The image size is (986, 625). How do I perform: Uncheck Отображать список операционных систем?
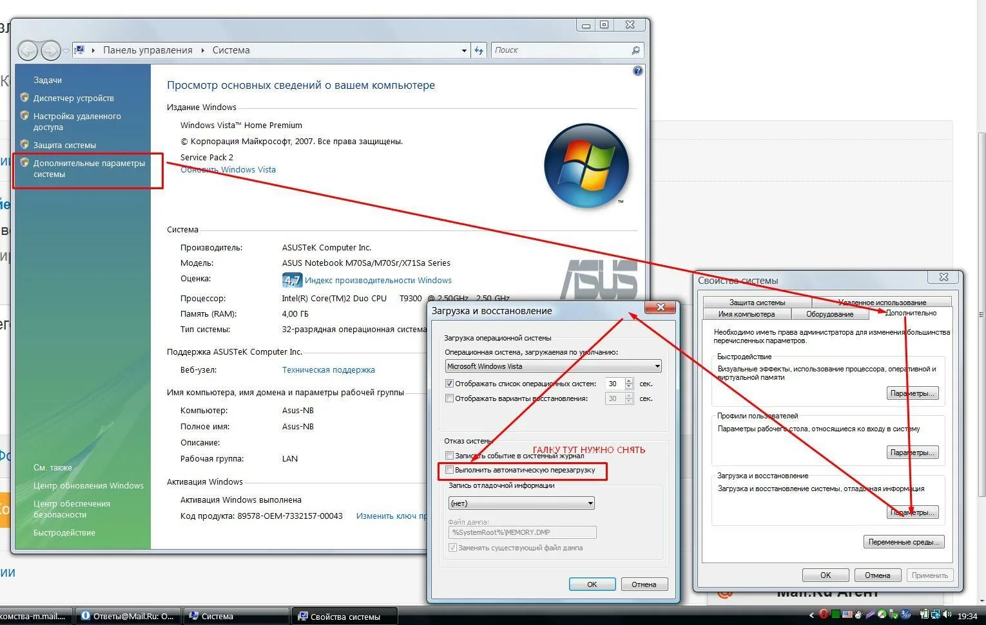point(449,384)
